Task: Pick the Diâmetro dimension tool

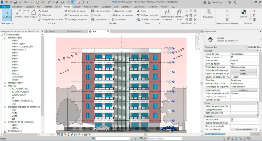Action: pyautogui.click(x=45, y=15)
